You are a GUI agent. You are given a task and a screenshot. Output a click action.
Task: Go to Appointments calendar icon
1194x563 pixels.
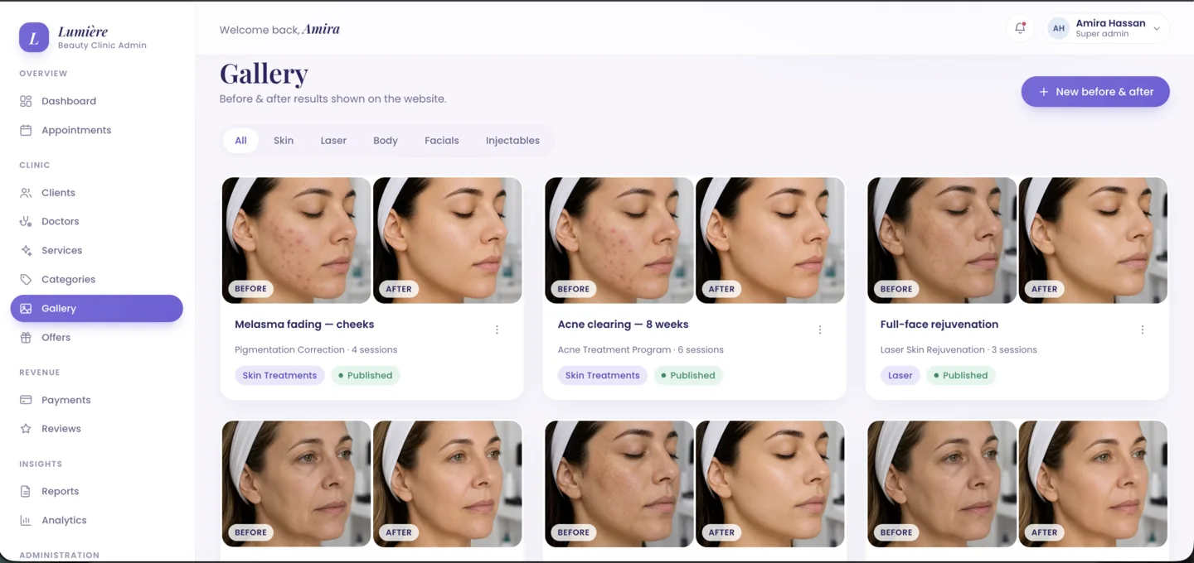(26, 130)
